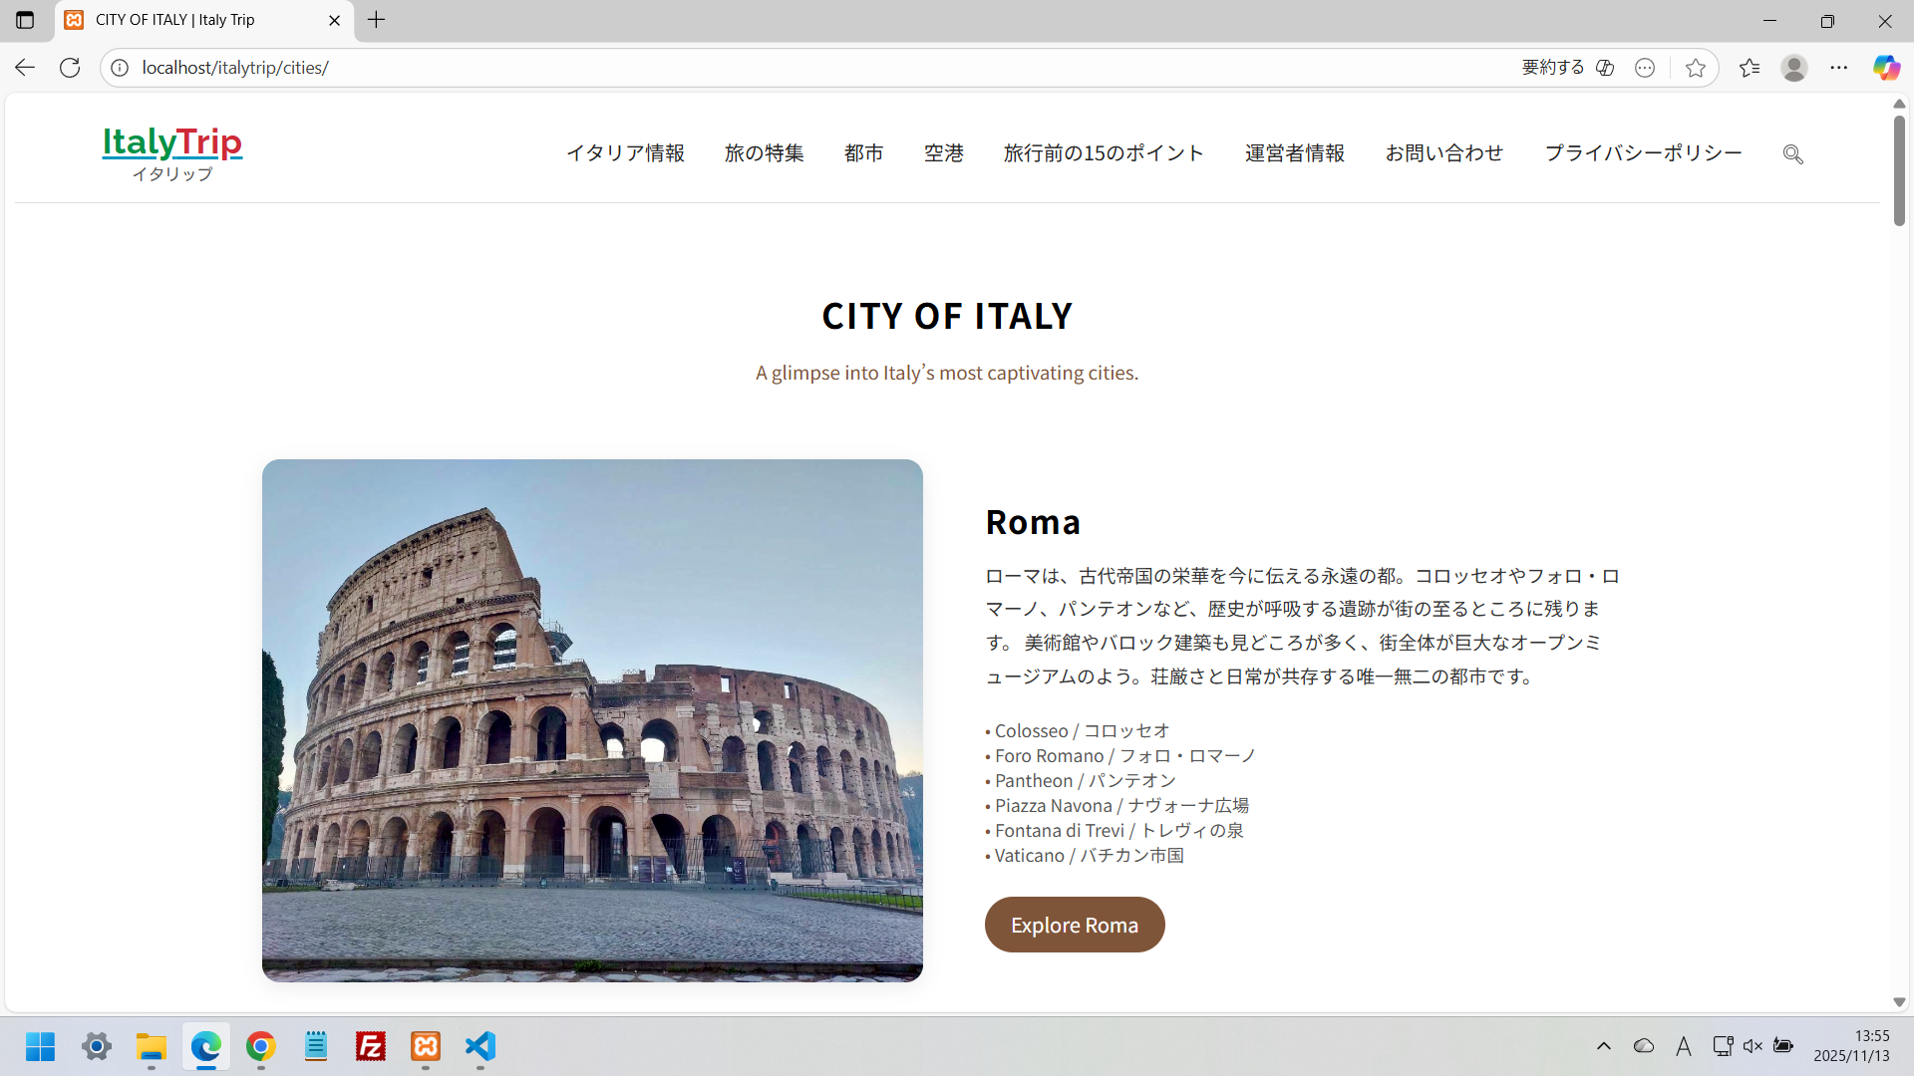Expand hidden system tray icons chevron
1914x1076 pixels.
1603,1046
